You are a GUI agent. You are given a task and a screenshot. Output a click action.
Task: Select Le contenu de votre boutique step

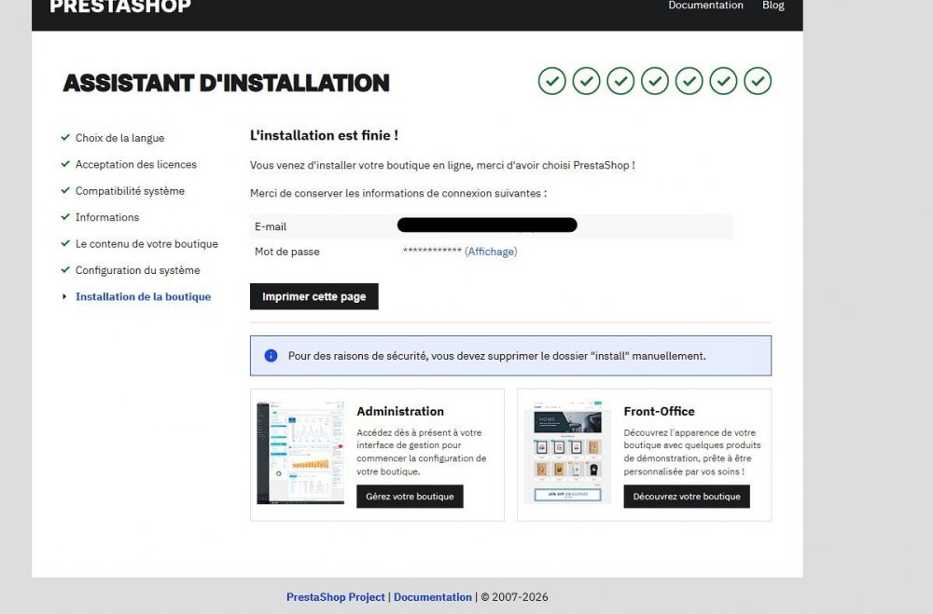point(146,244)
